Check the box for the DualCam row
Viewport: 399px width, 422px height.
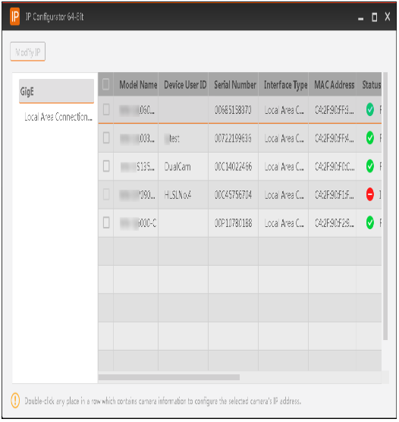click(106, 166)
